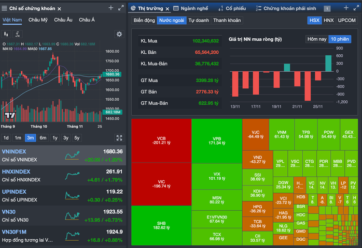Choose the 1d time range
Screen dimensions: 362x248
[6, 138]
